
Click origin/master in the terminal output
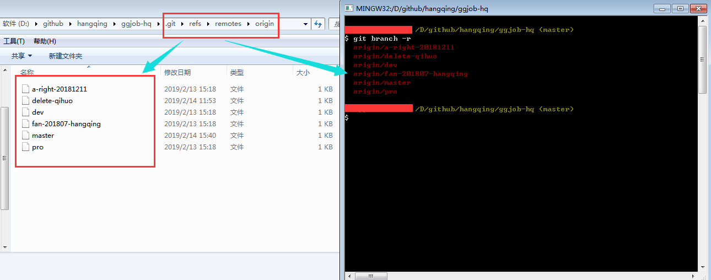pos(382,82)
